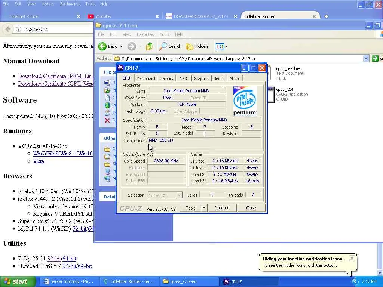Show hidden tray icons arrow
The width and height of the screenshot is (383, 287).
coord(355,281)
